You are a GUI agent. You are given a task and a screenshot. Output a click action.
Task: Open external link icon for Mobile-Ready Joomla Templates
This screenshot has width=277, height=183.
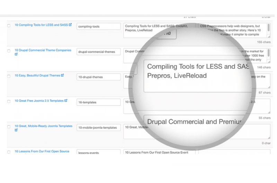point(16,130)
